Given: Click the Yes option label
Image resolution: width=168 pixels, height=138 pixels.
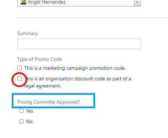Looking at the screenshot, I should click(29, 111).
